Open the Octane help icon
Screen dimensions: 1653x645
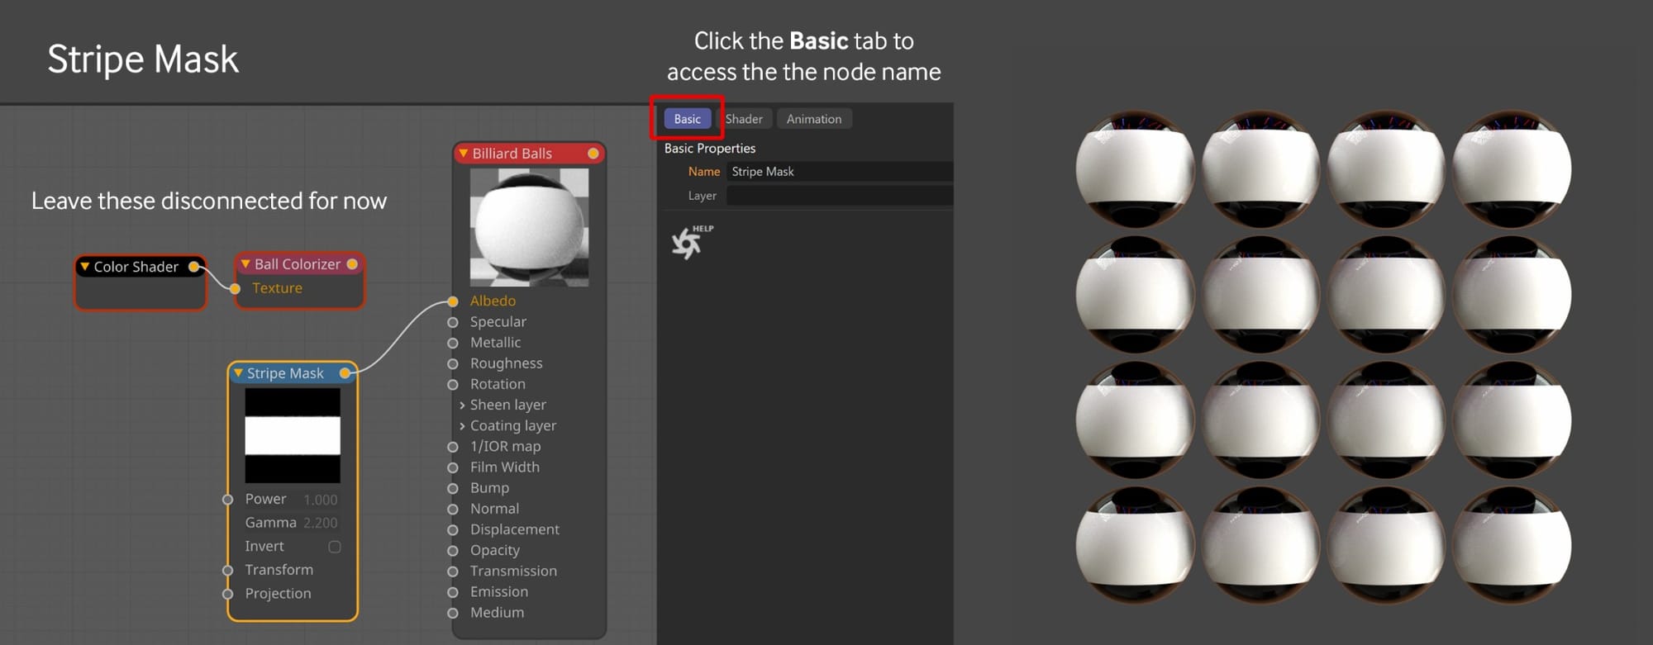point(690,242)
